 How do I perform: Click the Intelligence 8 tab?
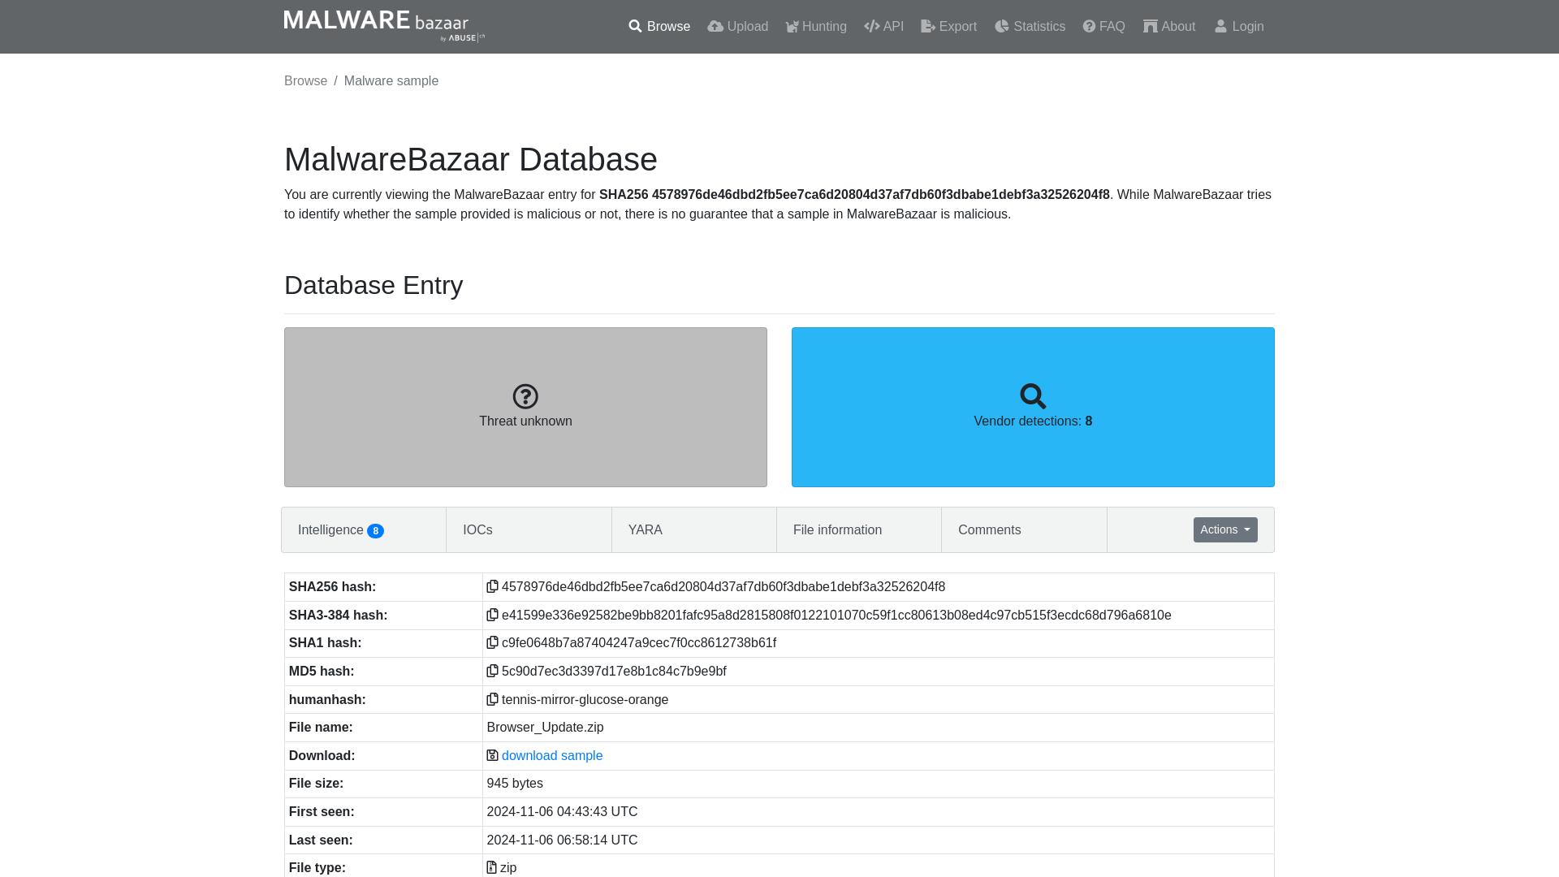(340, 529)
